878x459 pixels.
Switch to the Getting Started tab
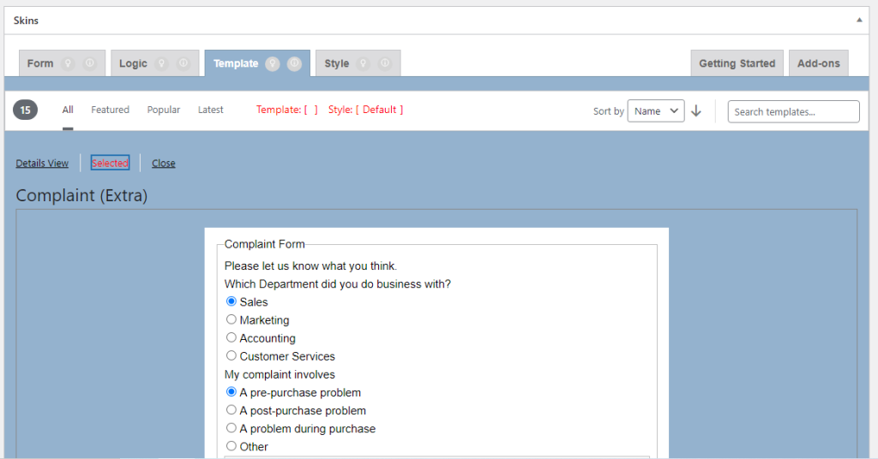(737, 63)
